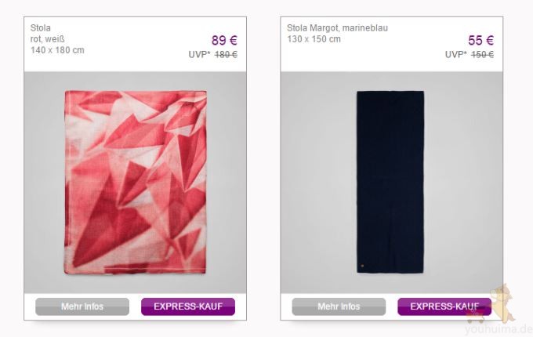Click EXPRESS-KAUF for Stola Margot

(444, 306)
